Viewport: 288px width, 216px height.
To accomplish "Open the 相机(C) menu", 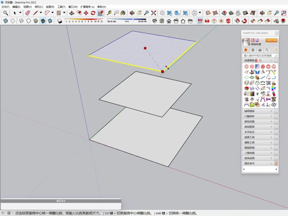I will pos(39,7).
